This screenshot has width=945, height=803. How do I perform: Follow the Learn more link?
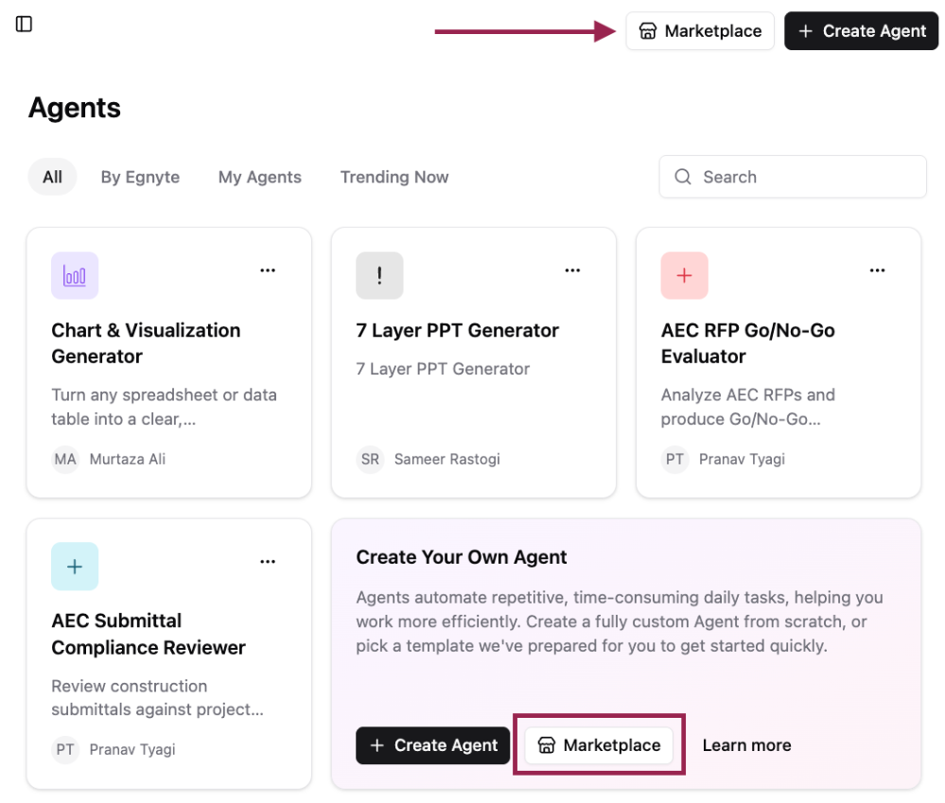pos(746,745)
